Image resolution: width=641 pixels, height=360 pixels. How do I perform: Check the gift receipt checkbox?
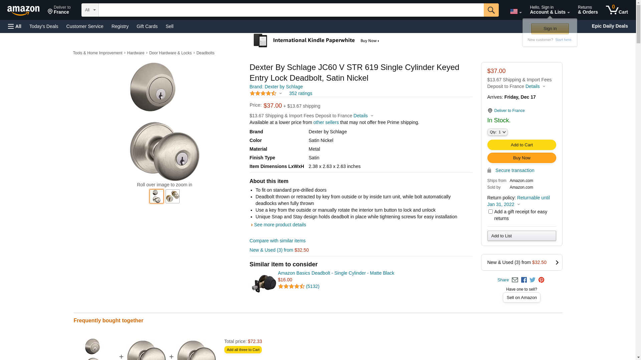[x=490, y=212]
